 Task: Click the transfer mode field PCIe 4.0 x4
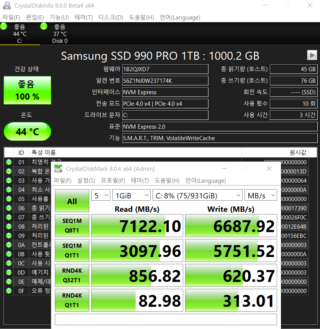pyautogui.click(x=165, y=104)
